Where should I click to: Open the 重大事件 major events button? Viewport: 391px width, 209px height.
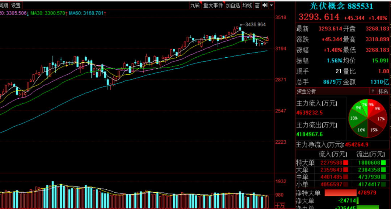coord(213,5)
